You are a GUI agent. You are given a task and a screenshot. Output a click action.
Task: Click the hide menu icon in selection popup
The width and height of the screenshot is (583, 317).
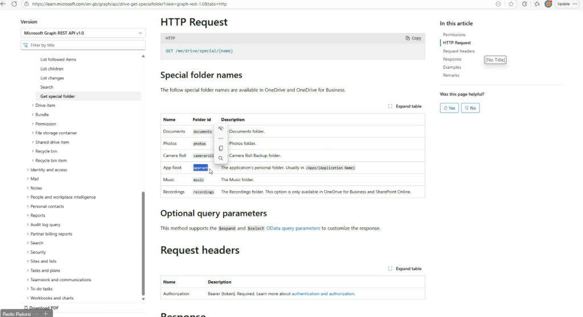tap(221, 129)
